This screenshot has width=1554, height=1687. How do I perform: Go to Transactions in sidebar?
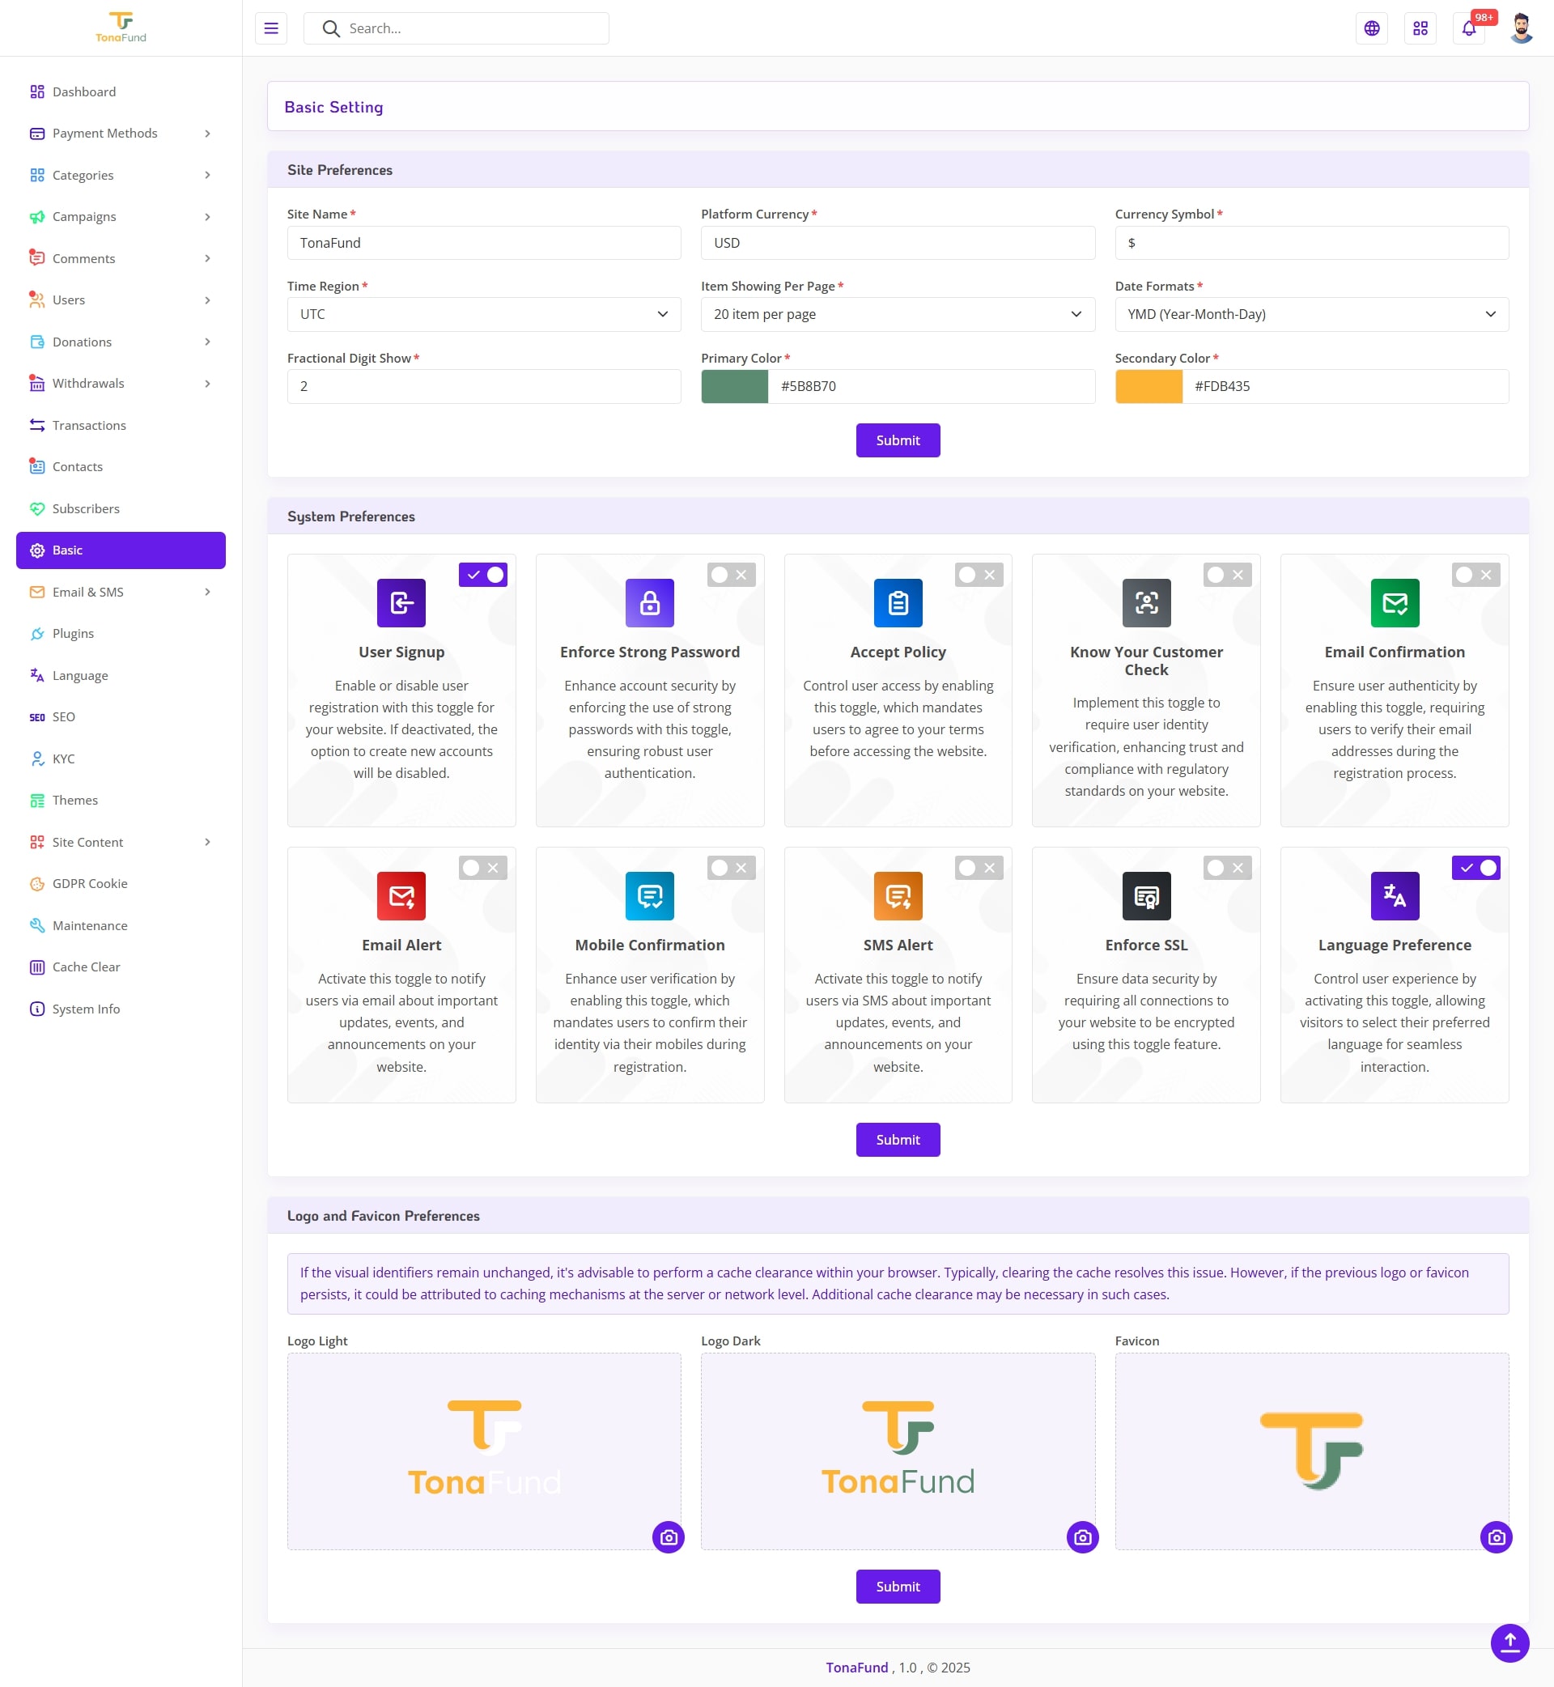(x=89, y=425)
